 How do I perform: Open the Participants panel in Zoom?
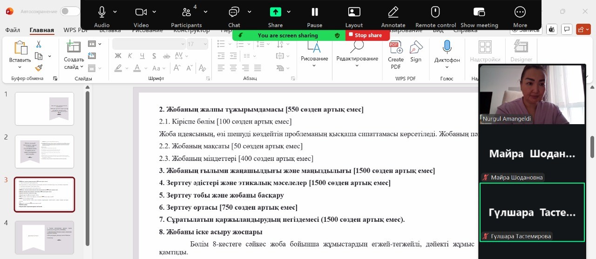coord(187,13)
